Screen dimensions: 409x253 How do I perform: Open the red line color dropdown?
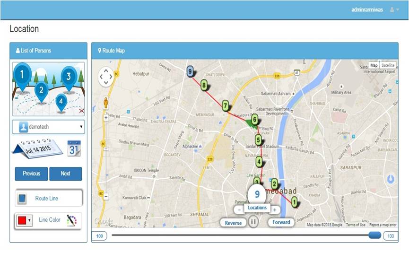point(24,220)
